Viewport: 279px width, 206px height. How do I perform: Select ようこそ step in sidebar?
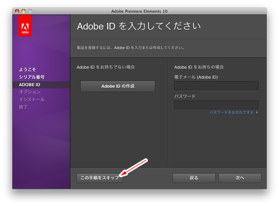point(27,69)
